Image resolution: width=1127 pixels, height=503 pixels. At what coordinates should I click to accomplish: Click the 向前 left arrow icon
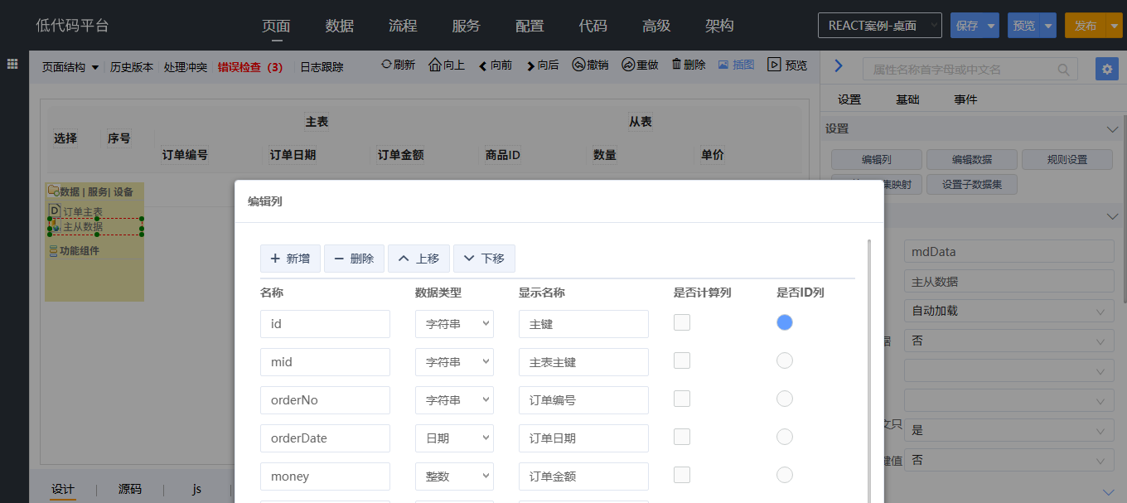[482, 65]
